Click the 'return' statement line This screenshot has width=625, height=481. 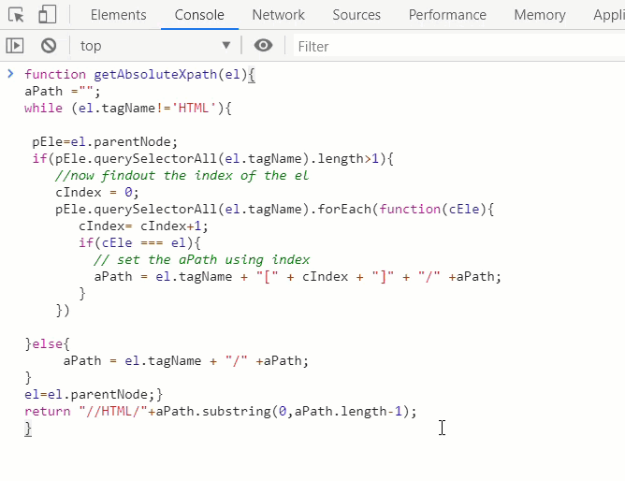click(x=221, y=411)
